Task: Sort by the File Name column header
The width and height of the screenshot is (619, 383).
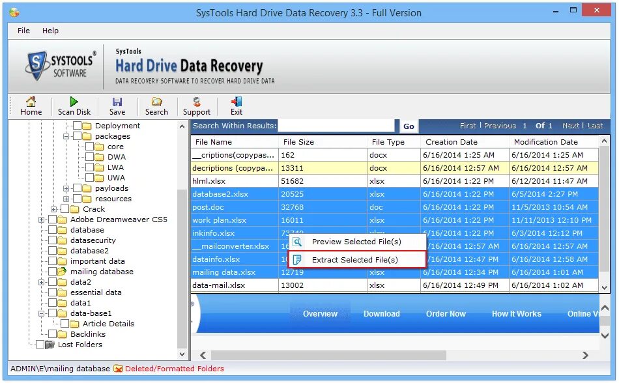Action: [235, 142]
